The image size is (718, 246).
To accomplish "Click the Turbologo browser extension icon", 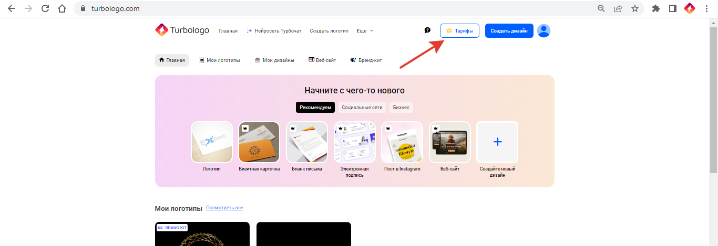I will pos(689,8).
